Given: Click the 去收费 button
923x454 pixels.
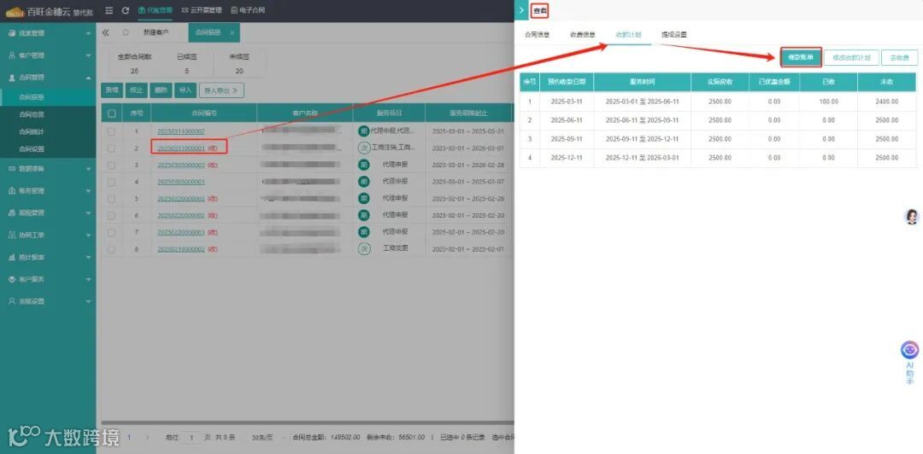Looking at the screenshot, I should (x=899, y=58).
